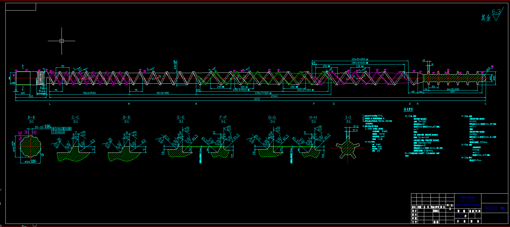Image resolution: width=510 pixels, height=227 pixels.
Task: Select zone marker N below the shaft
Action: [196, 104]
